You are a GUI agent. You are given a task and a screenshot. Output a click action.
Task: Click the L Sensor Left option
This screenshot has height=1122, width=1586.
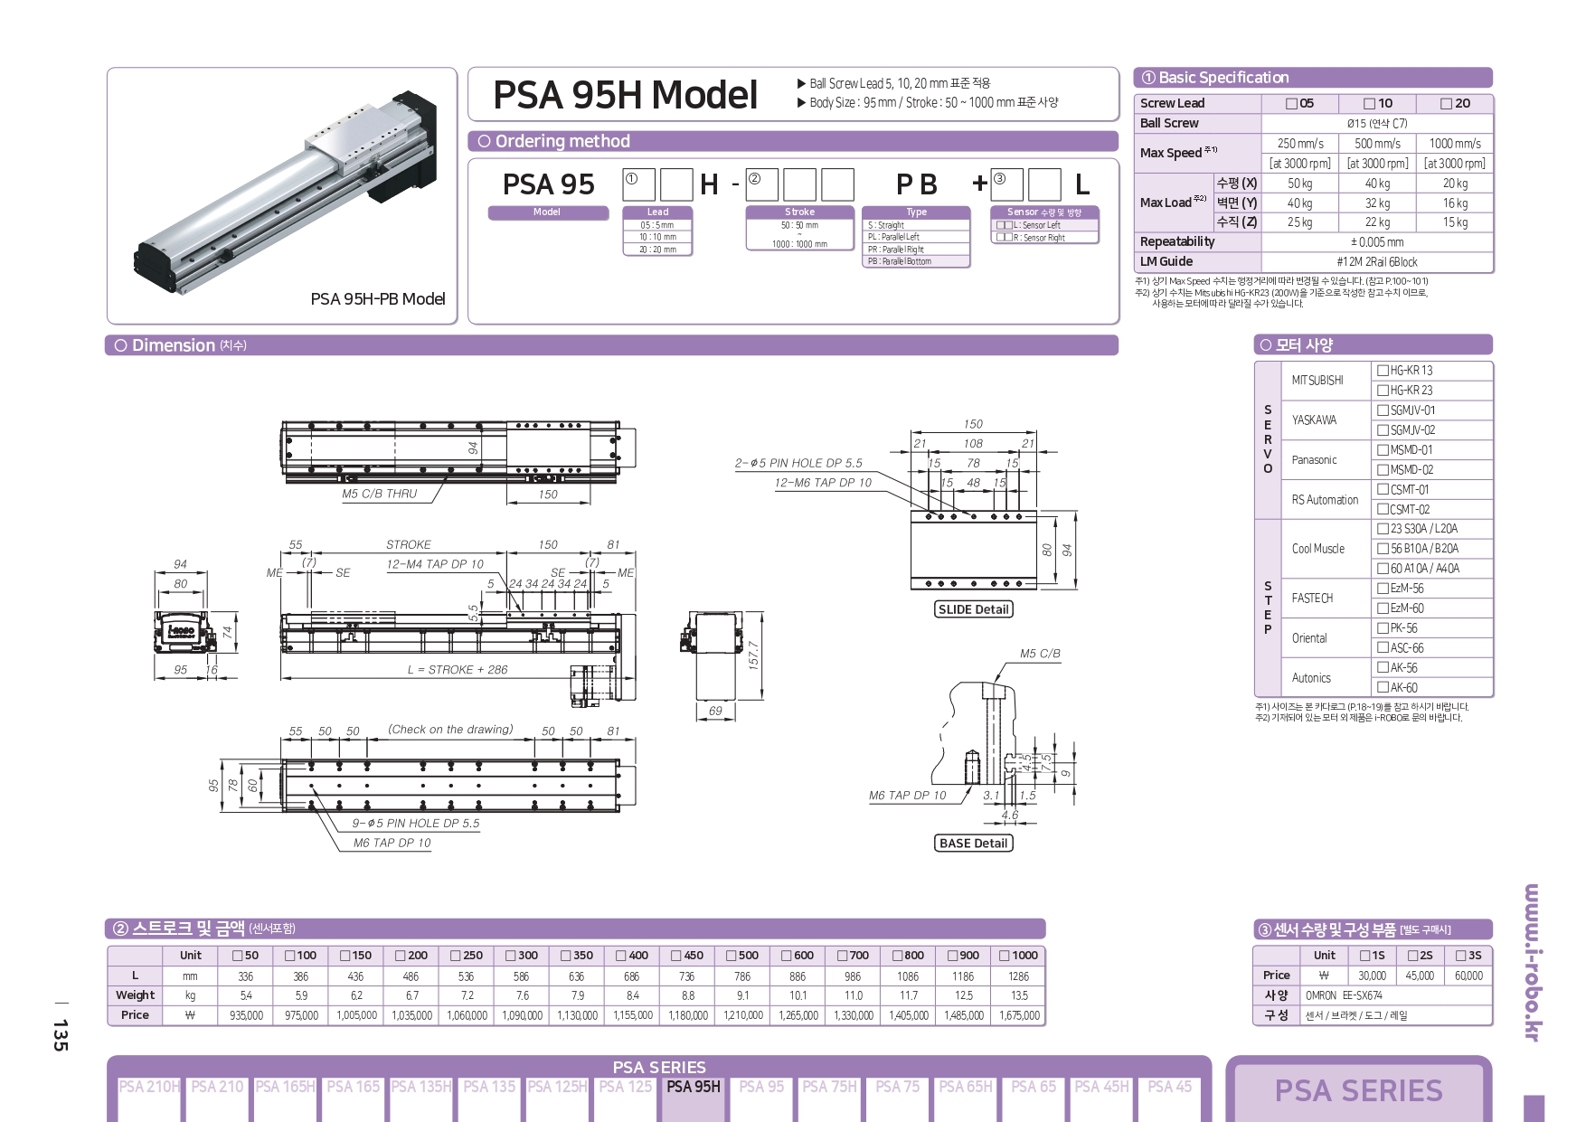(x=1045, y=225)
